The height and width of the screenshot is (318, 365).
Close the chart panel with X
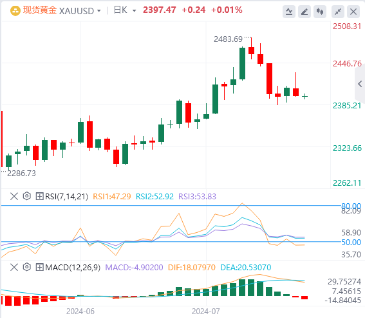click(353, 12)
